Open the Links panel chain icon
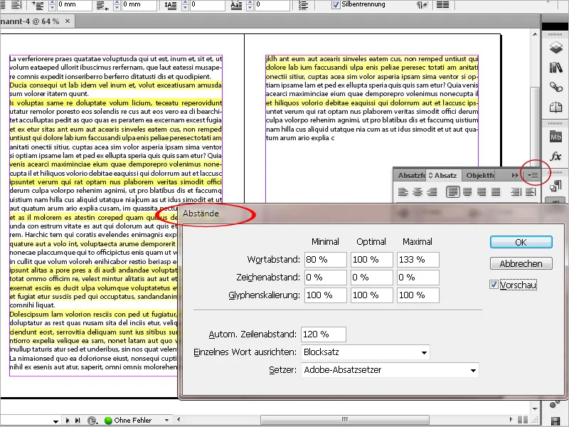This screenshot has height=427, width=569. point(555,87)
